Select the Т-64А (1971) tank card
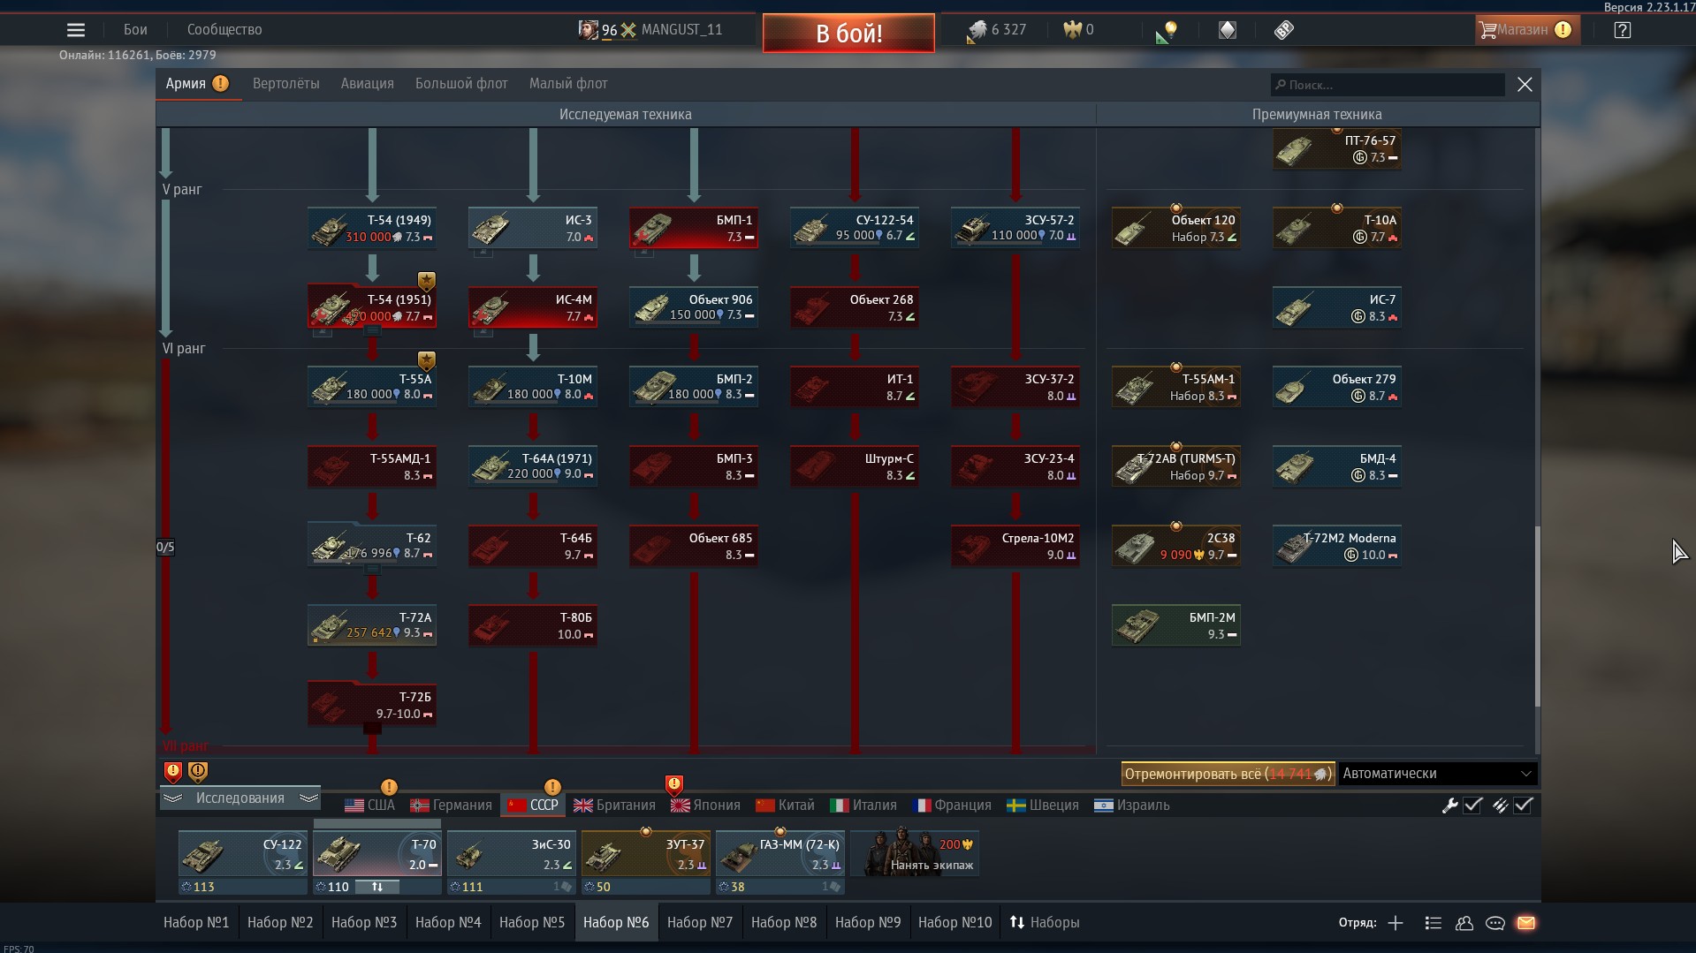Image resolution: width=1696 pixels, height=953 pixels. 533,466
